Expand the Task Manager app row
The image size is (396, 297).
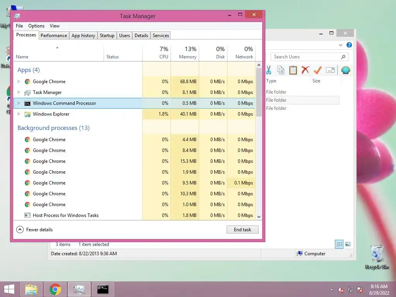click(x=19, y=92)
